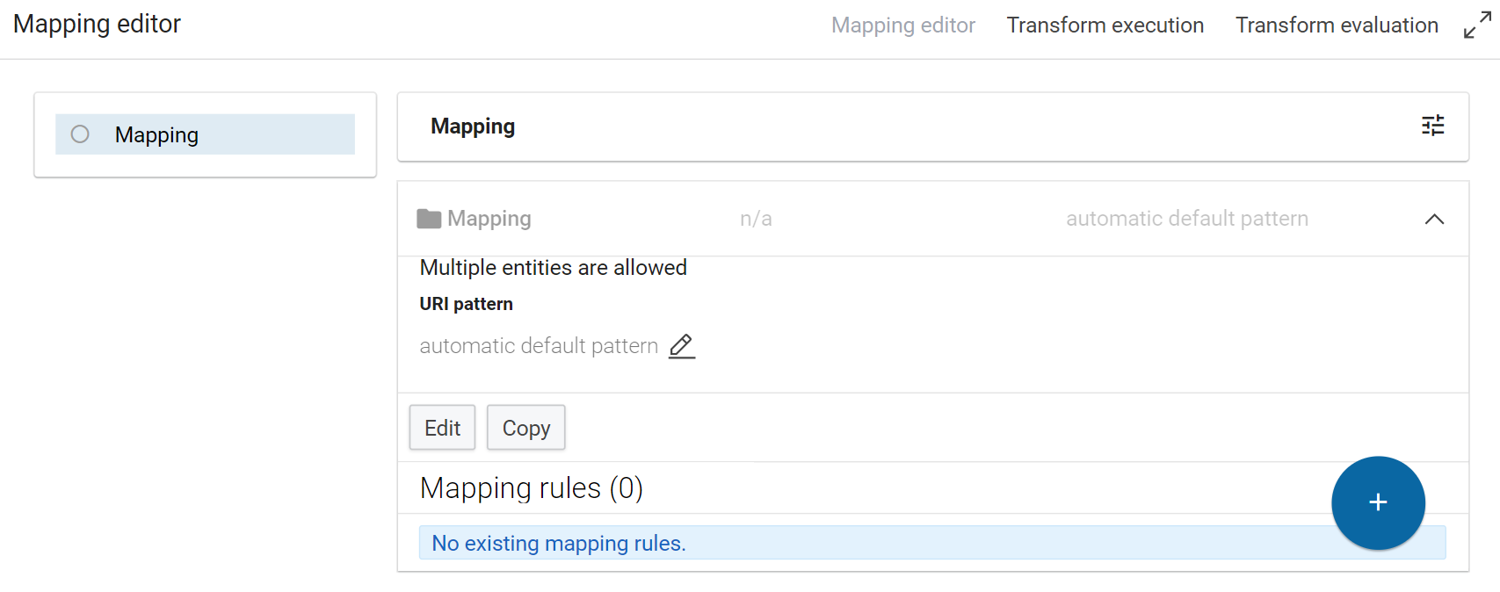Image resolution: width=1500 pixels, height=592 pixels.
Task: Toggle fullscreen with the expand arrows icon
Action: coord(1477,25)
